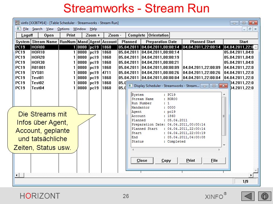This screenshot has height=204, width=273.
Task: Select the HOR20 stream row
Action: (134, 57)
